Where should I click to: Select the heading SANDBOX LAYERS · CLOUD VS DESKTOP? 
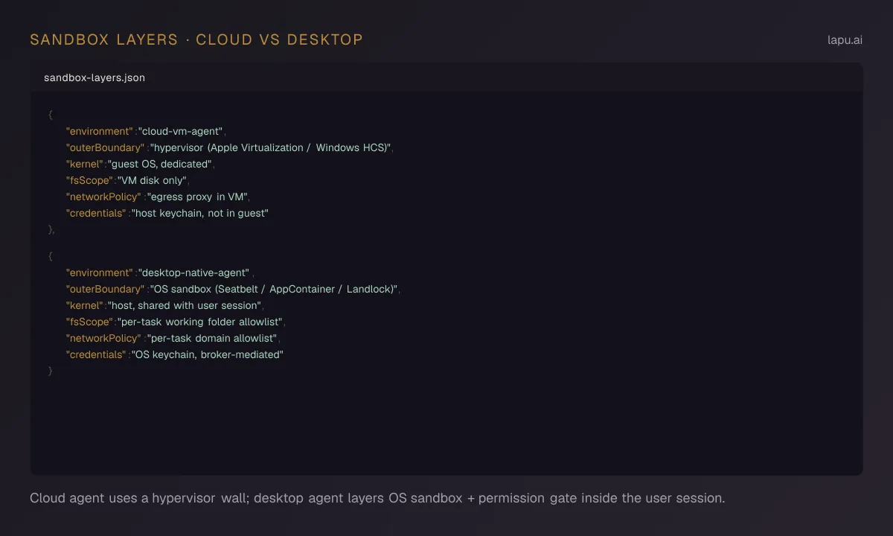(196, 39)
